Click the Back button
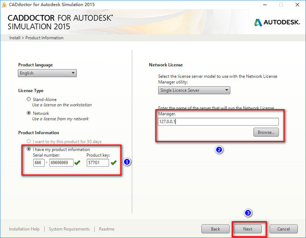The image size is (306, 238). 215,229
